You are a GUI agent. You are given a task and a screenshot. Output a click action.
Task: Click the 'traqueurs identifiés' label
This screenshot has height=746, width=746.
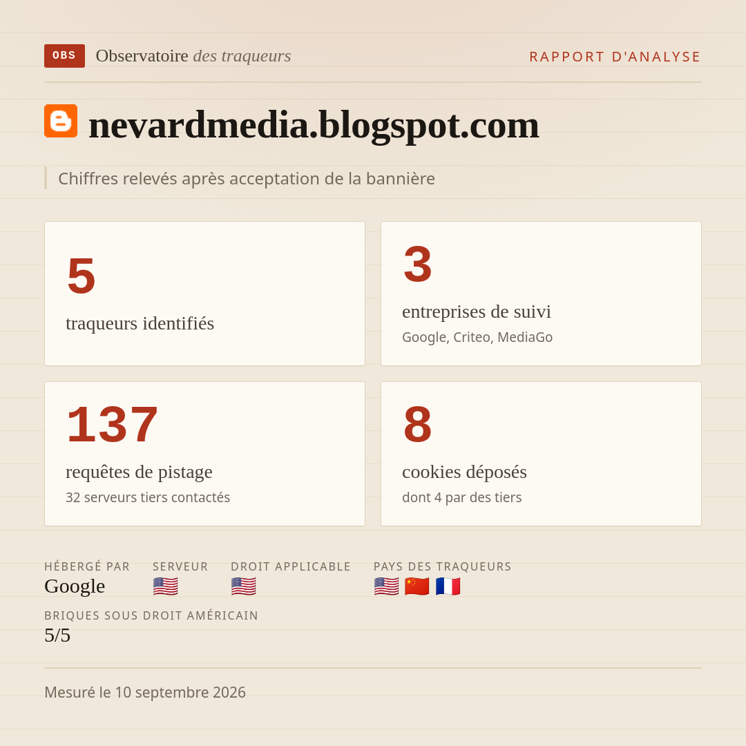(140, 323)
